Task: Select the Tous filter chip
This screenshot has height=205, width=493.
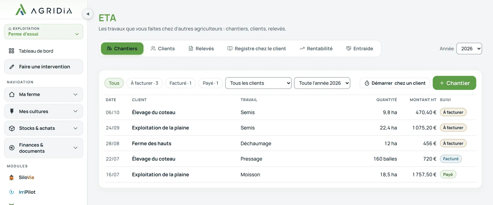Action: [114, 83]
